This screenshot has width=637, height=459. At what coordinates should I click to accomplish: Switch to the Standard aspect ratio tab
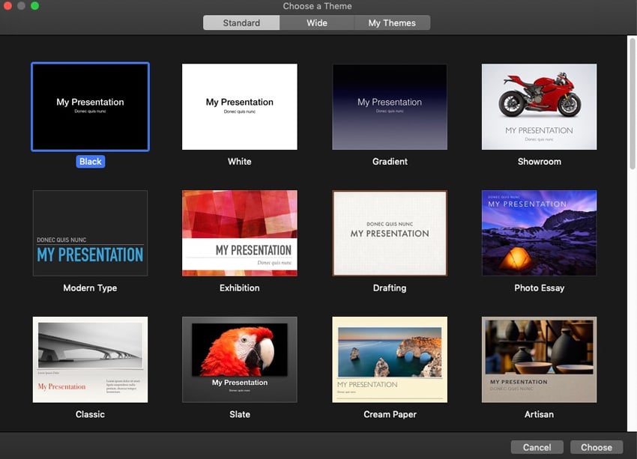[241, 23]
